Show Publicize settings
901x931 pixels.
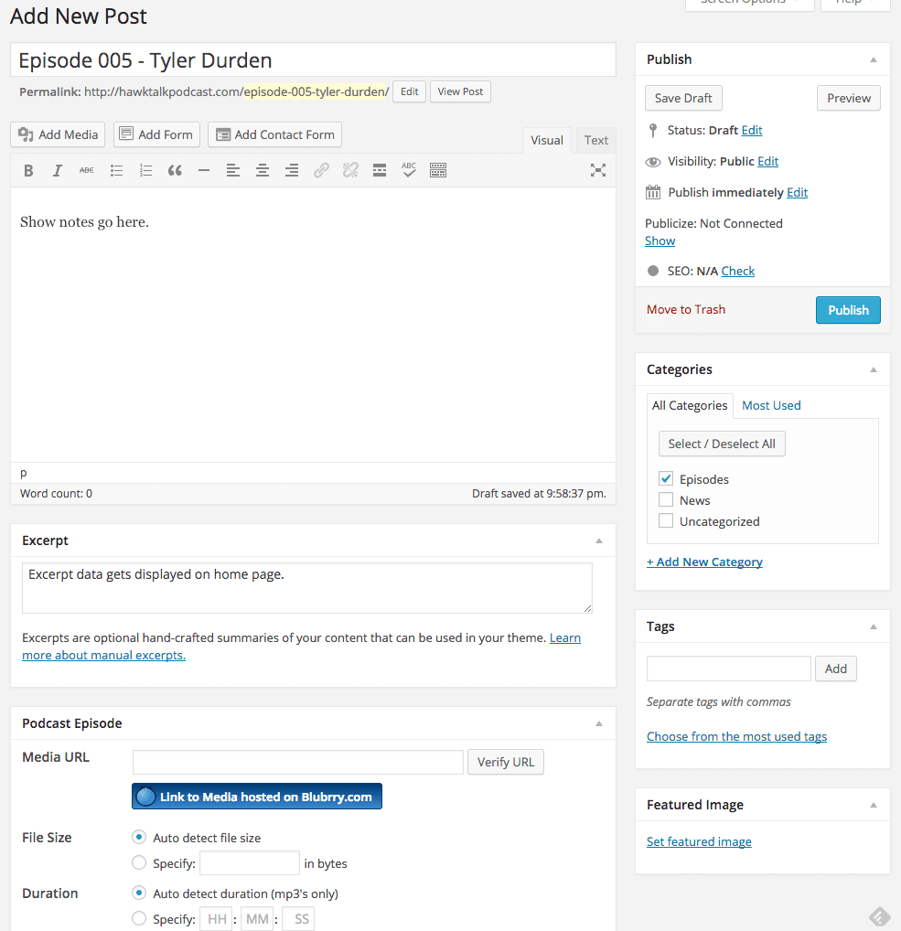pos(660,241)
